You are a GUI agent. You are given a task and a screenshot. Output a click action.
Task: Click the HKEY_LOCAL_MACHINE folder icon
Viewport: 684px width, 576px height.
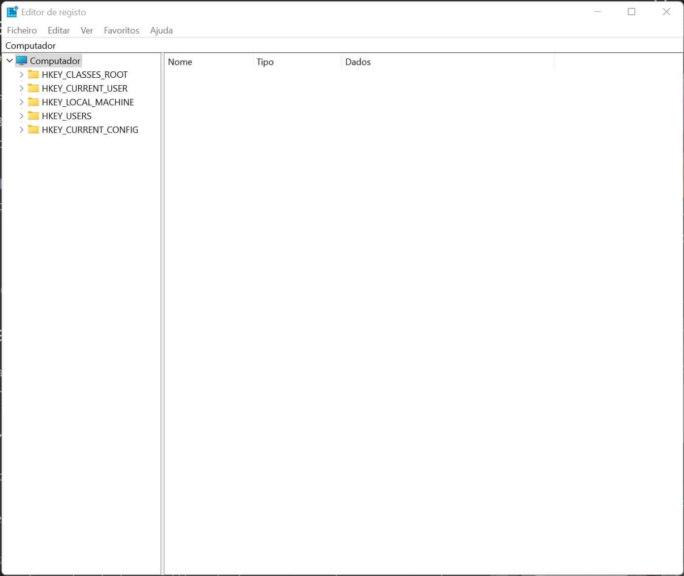[33, 102]
